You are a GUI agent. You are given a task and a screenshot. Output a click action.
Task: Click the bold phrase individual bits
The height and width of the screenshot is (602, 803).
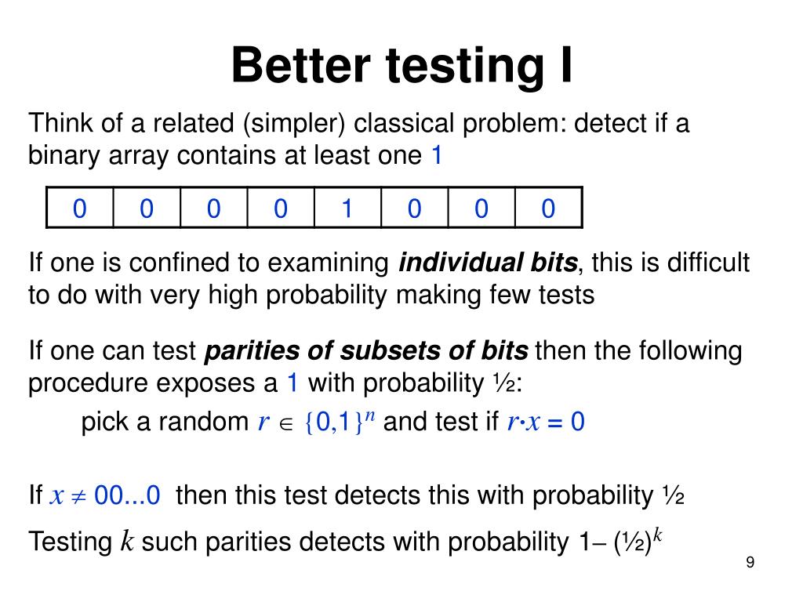(x=488, y=263)
